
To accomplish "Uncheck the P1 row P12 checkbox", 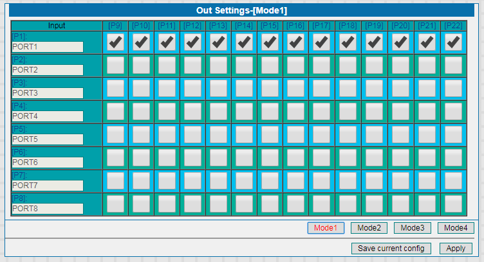I will (192, 42).
